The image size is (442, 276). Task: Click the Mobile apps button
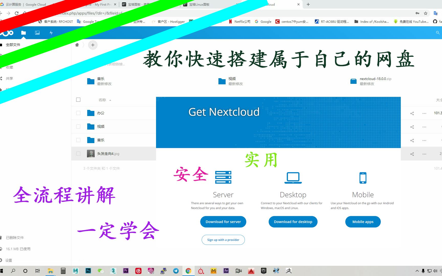click(x=363, y=222)
